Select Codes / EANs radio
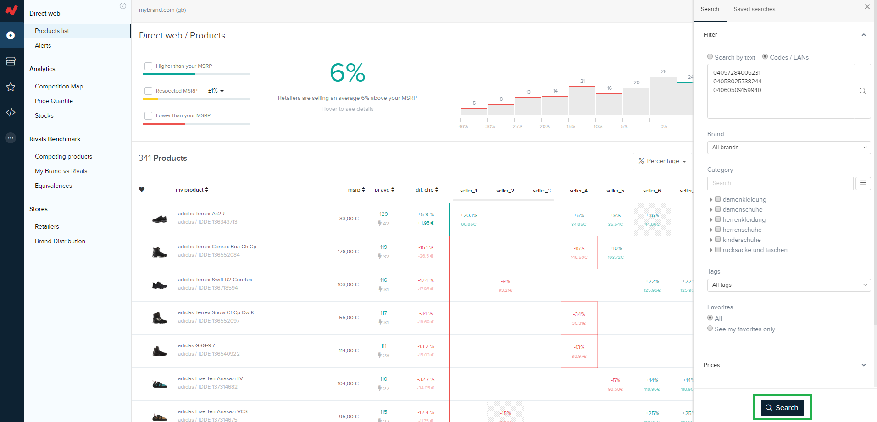This screenshot has width=877, height=422. (765, 57)
